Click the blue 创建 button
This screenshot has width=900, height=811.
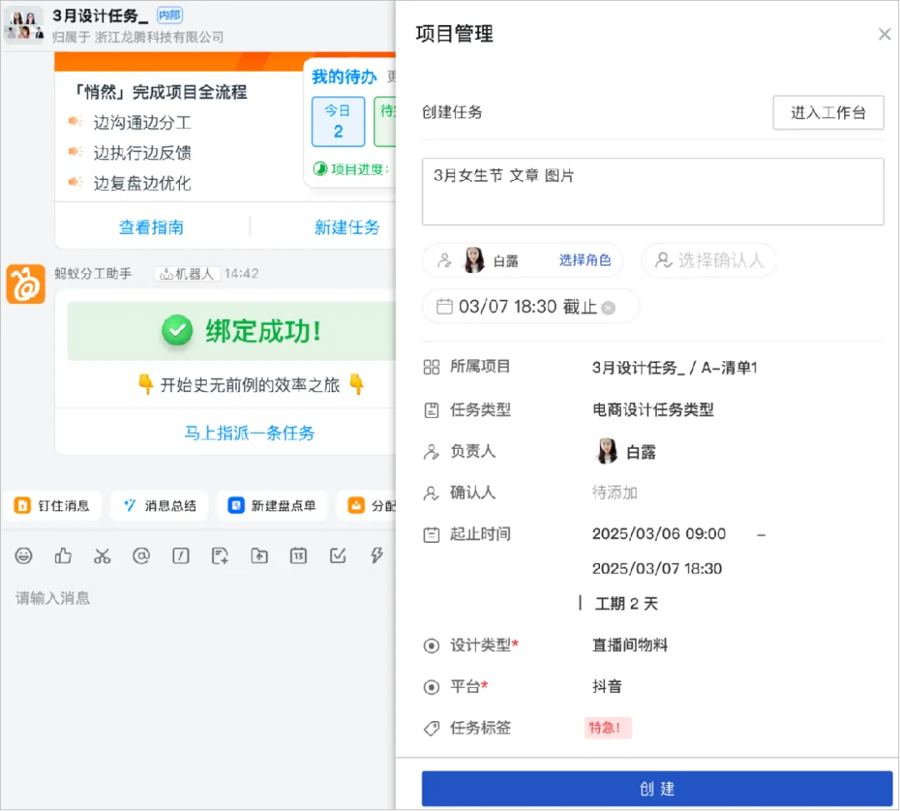657,789
